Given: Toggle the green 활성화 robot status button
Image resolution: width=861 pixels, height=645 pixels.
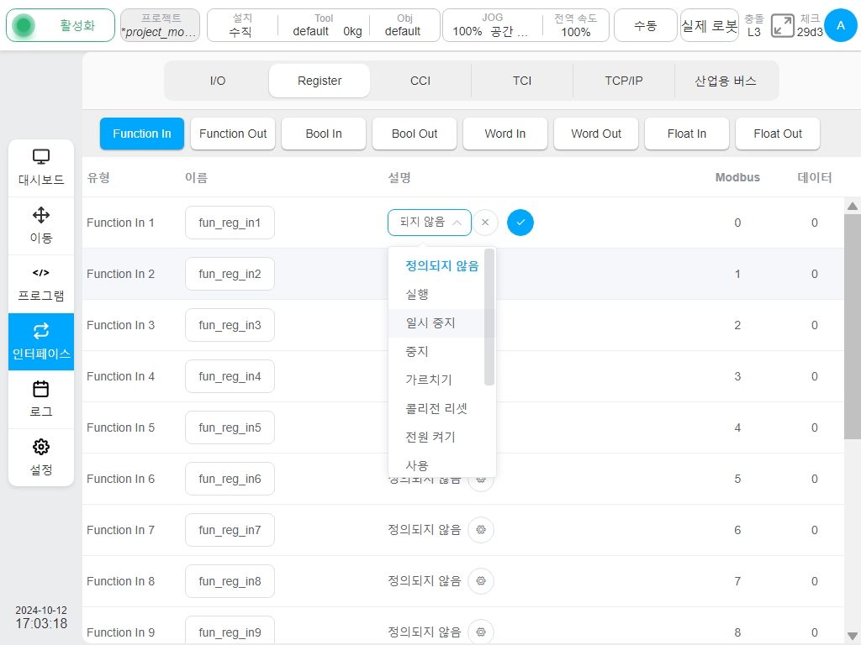Looking at the screenshot, I should click(x=61, y=25).
